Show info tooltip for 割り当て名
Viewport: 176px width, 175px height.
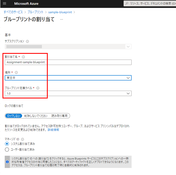(x=23, y=57)
